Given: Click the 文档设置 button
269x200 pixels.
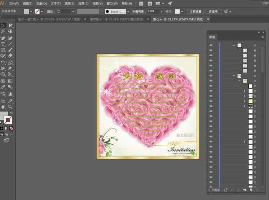Looking at the screenshot, I should tap(195, 12).
